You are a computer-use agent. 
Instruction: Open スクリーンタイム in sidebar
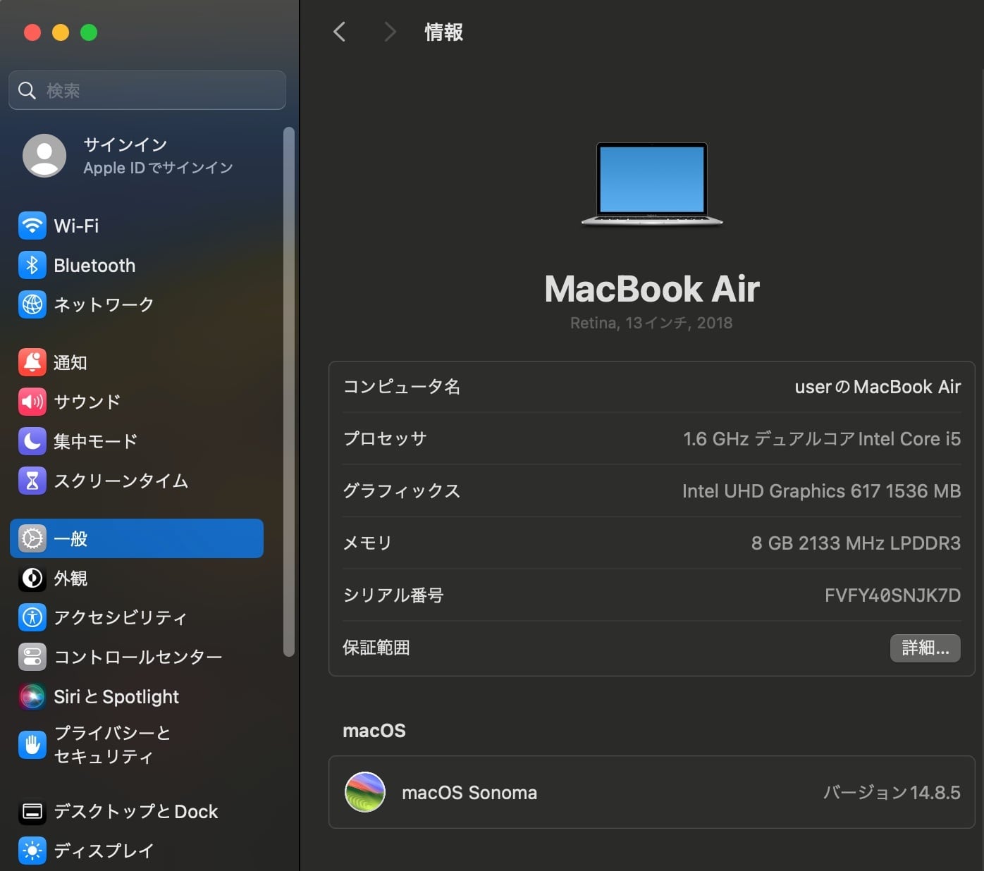(x=137, y=481)
